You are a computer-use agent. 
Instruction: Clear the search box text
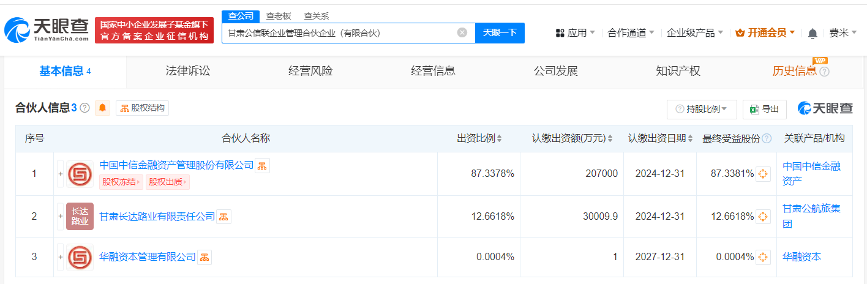[462, 32]
